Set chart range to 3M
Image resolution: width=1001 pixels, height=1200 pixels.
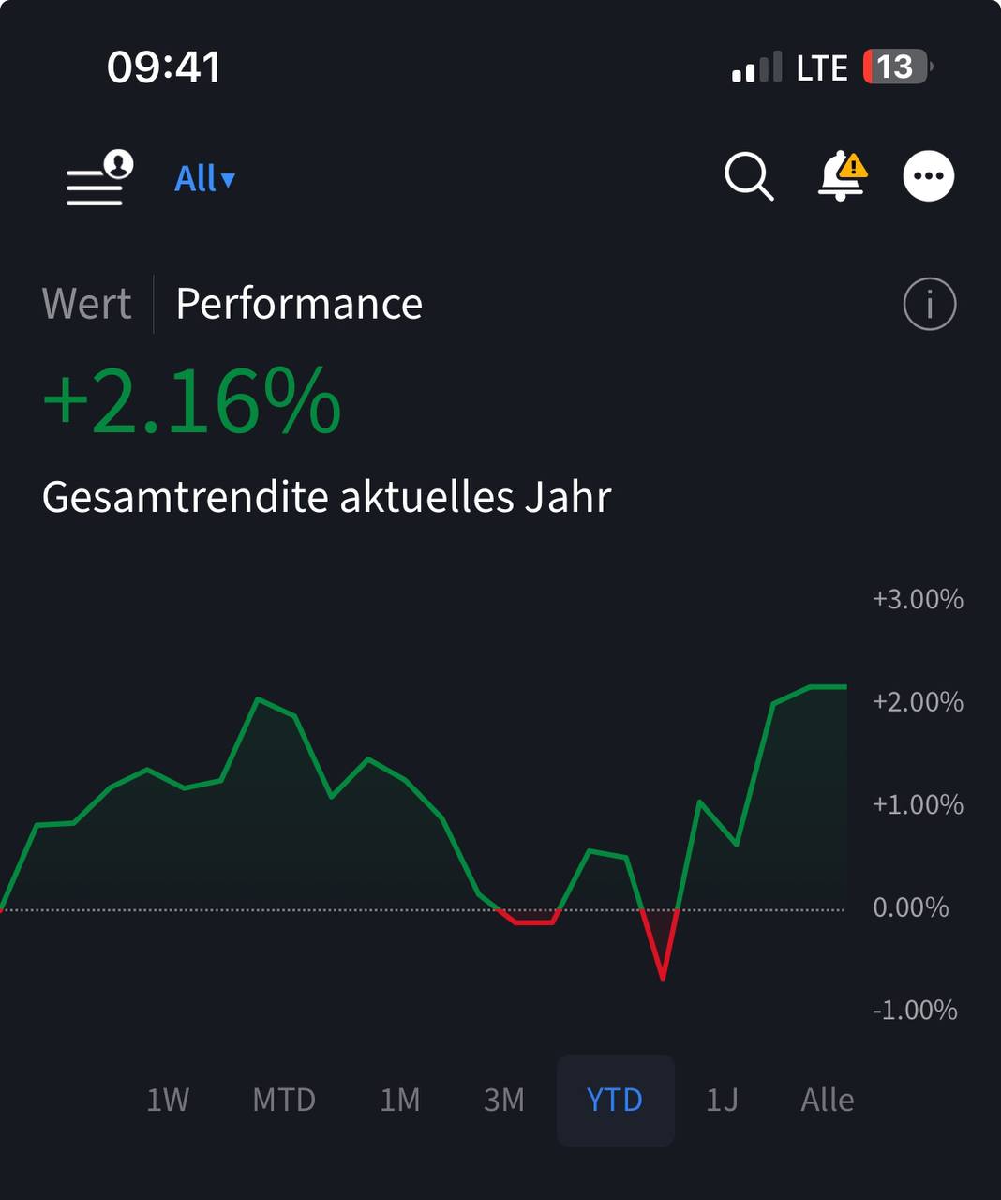pyautogui.click(x=504, y=1100)
